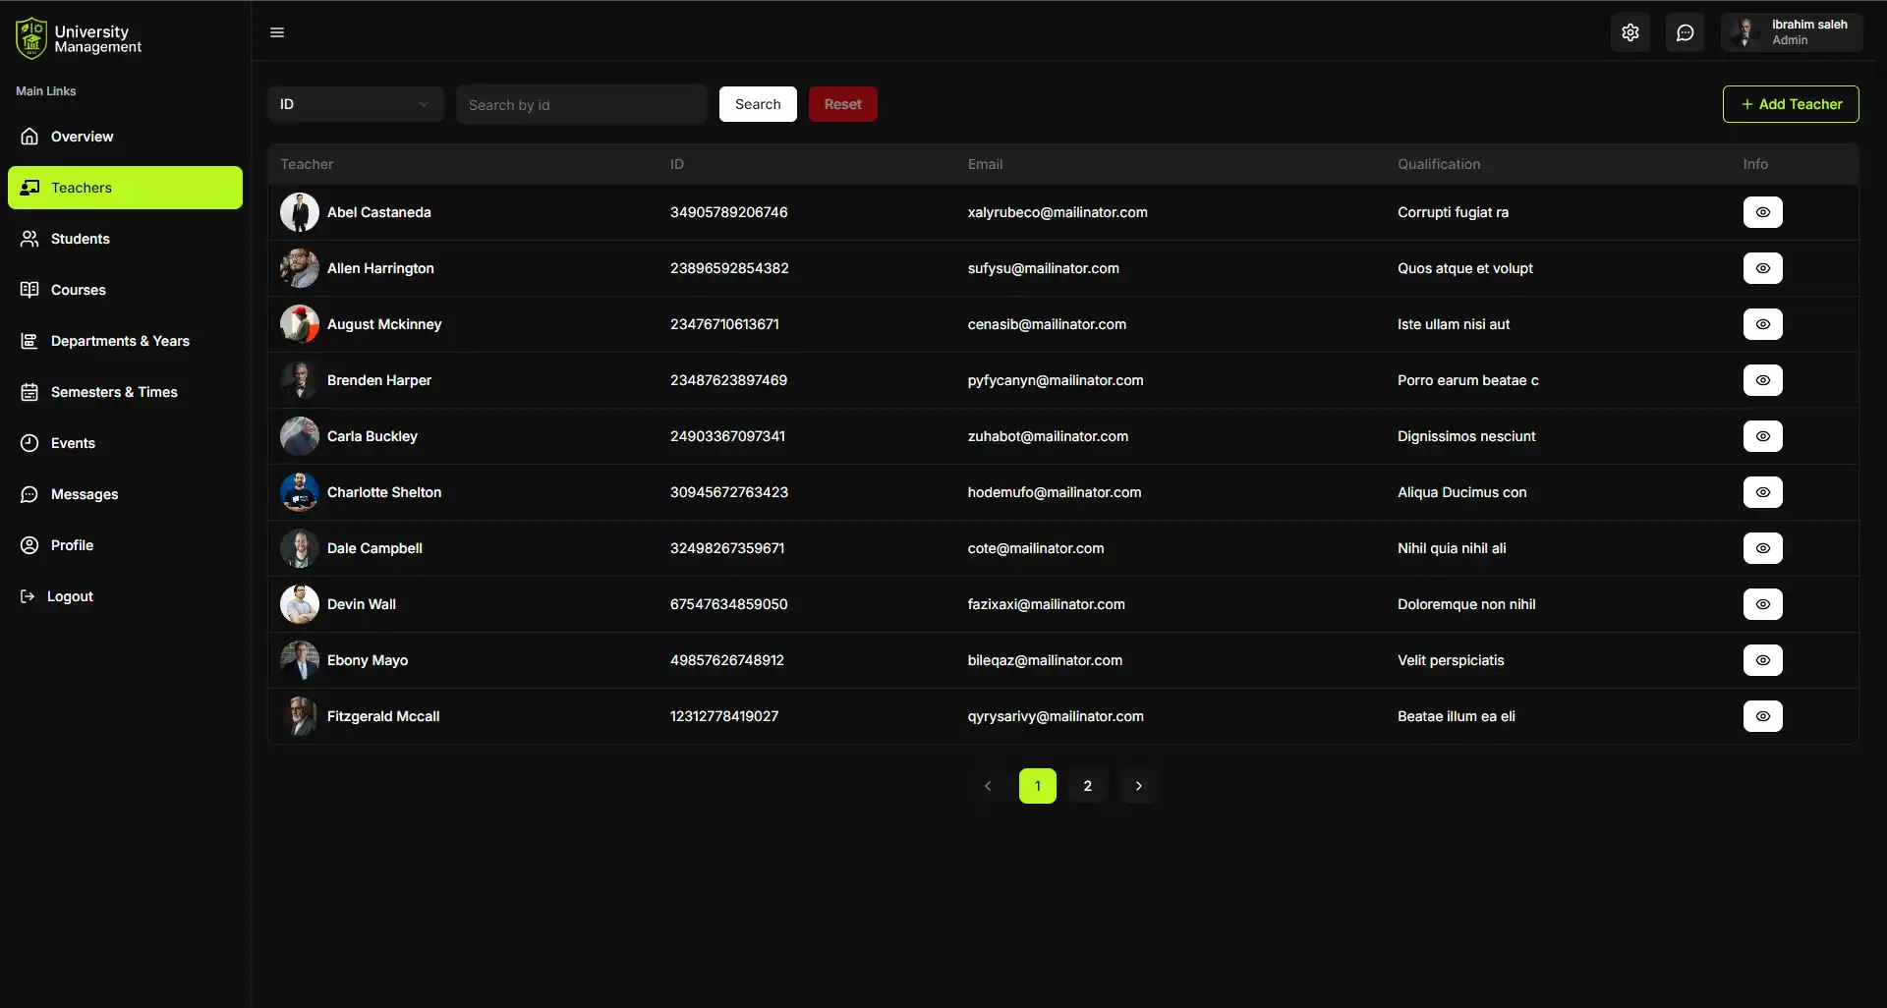Click the settings gear in top bar
Image resolution: width=1887 pixels, height=1008 pixels.
click(1630, 31)
